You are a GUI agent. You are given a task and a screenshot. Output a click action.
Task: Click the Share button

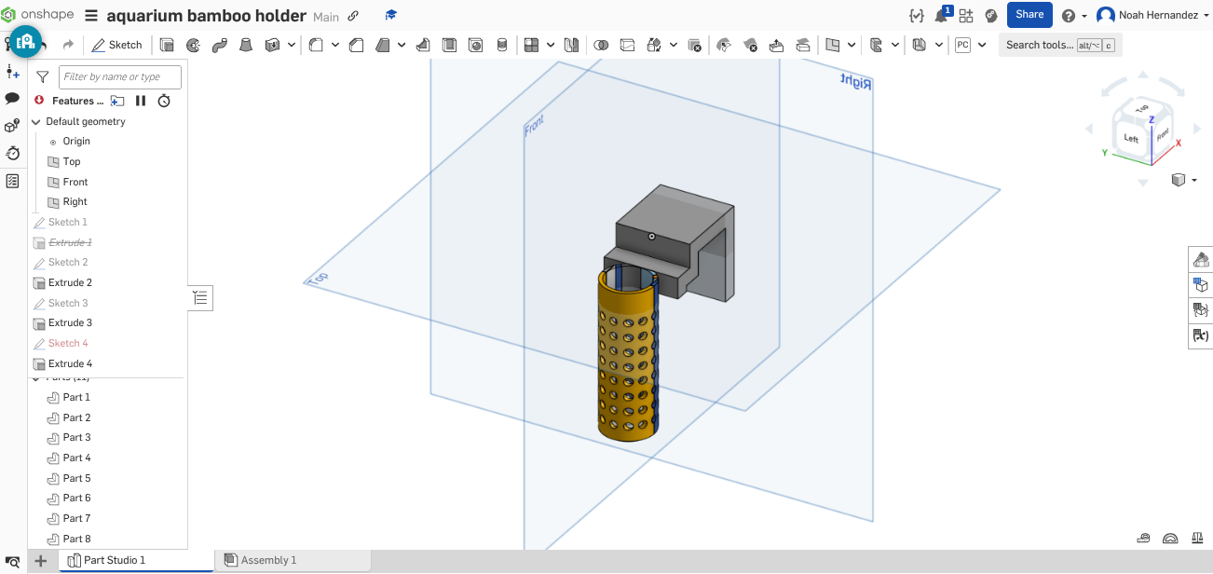pyautogui.click(x=1029, y=15)
